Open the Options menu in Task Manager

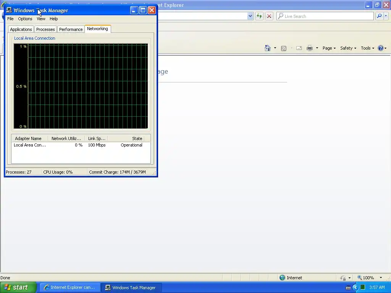click(x=25, y=19)
